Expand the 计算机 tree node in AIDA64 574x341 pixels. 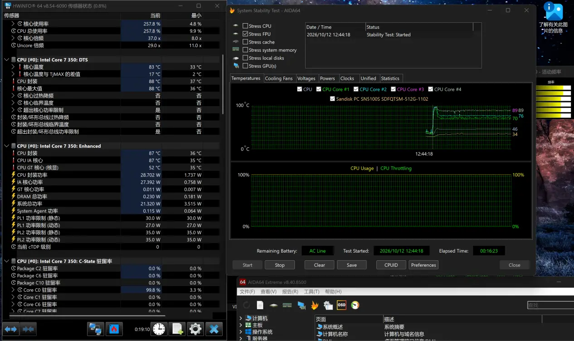(x=241, y=318)
